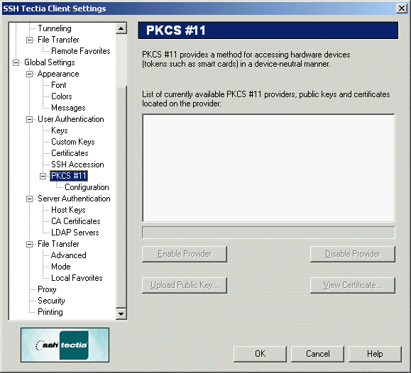Click the tree scrollbar up arrow
Image resolution: width=411 pixels, height=373 pixels.
click(x=121, y=28)
